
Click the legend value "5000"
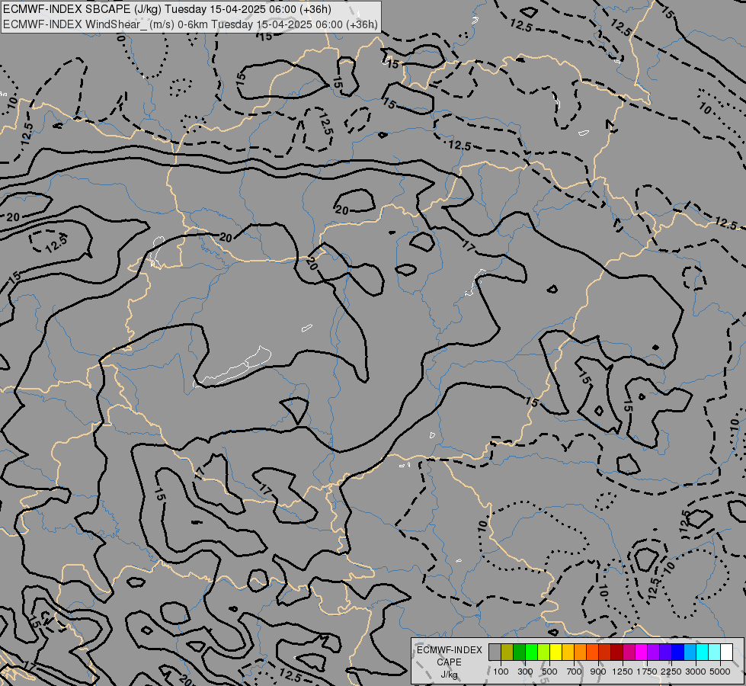[x=720, y=672]
